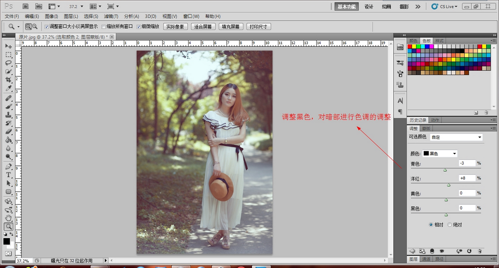
Task: Select the Rectangular Marquee tool
Action: [8, 55]
